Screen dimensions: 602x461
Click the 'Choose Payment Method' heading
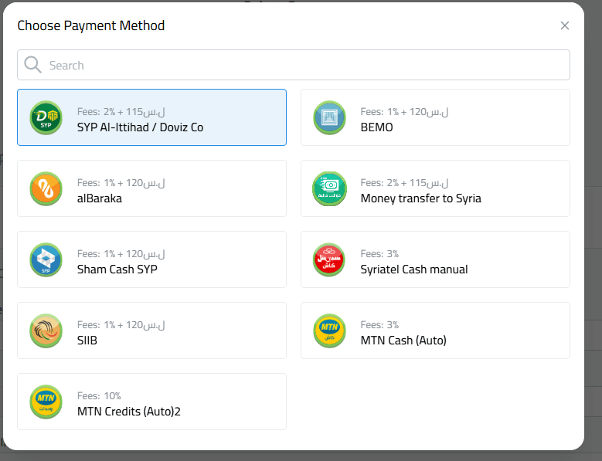click(x=91, y=25)
